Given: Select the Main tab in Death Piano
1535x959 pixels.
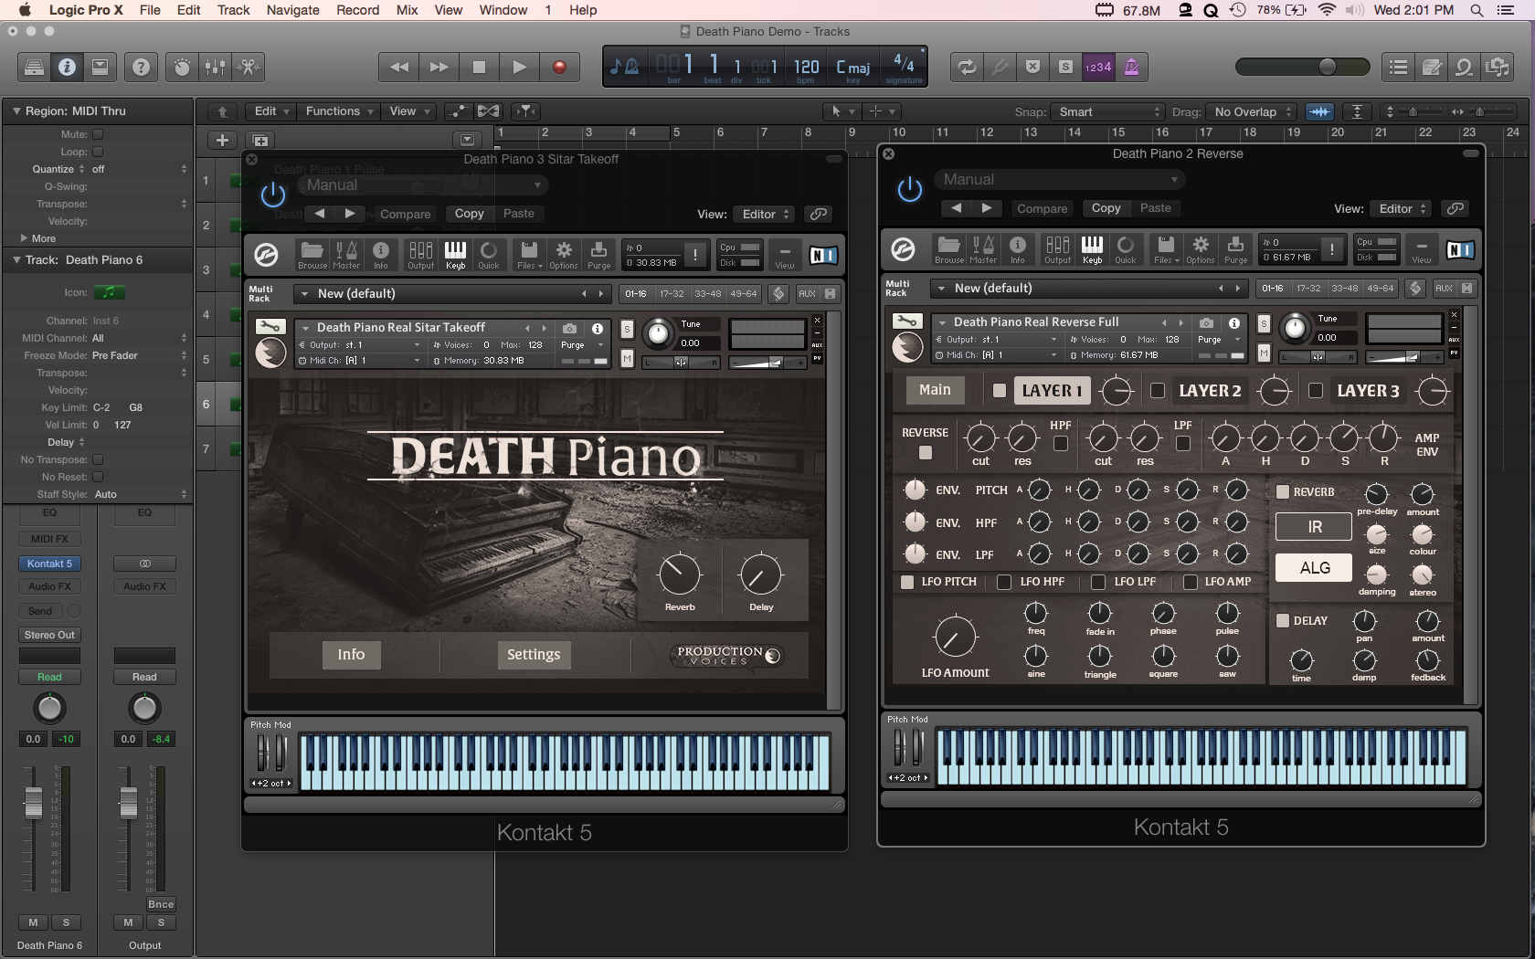Looking at the screenshot, I should 935,389.
